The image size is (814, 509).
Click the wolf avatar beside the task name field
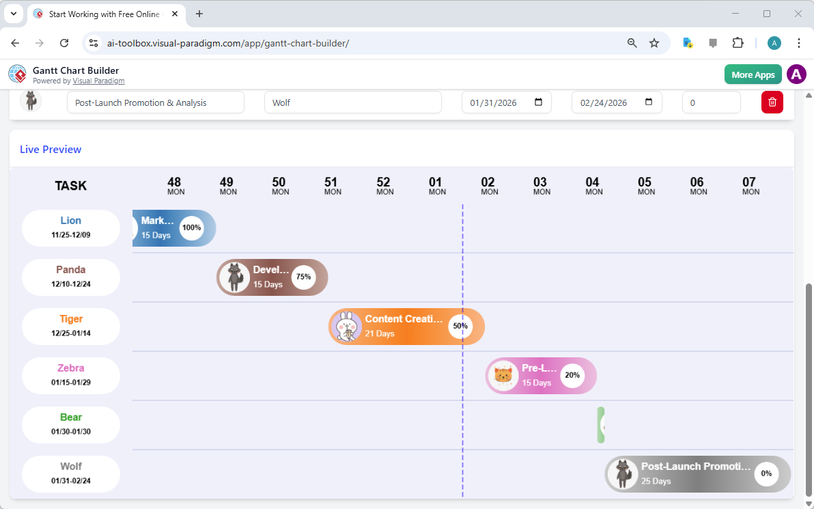coord(31,100)
